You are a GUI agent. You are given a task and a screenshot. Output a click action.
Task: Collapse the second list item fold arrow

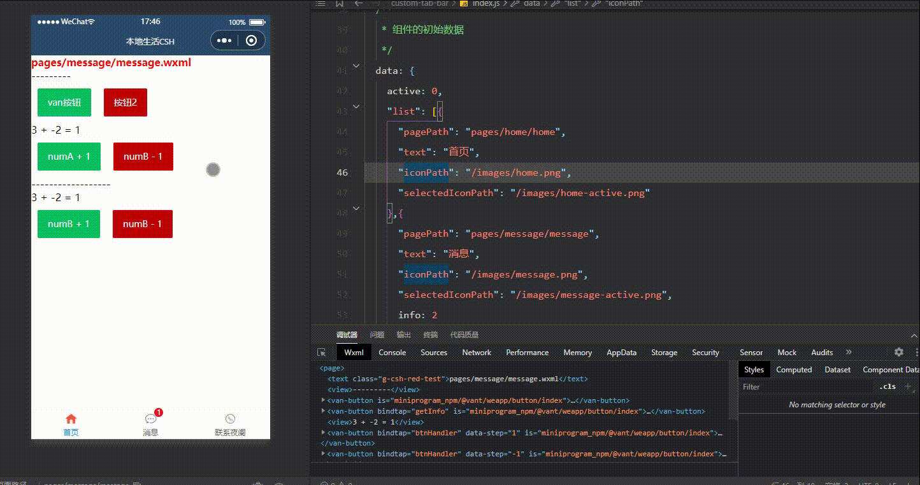(x=356, y=208)
